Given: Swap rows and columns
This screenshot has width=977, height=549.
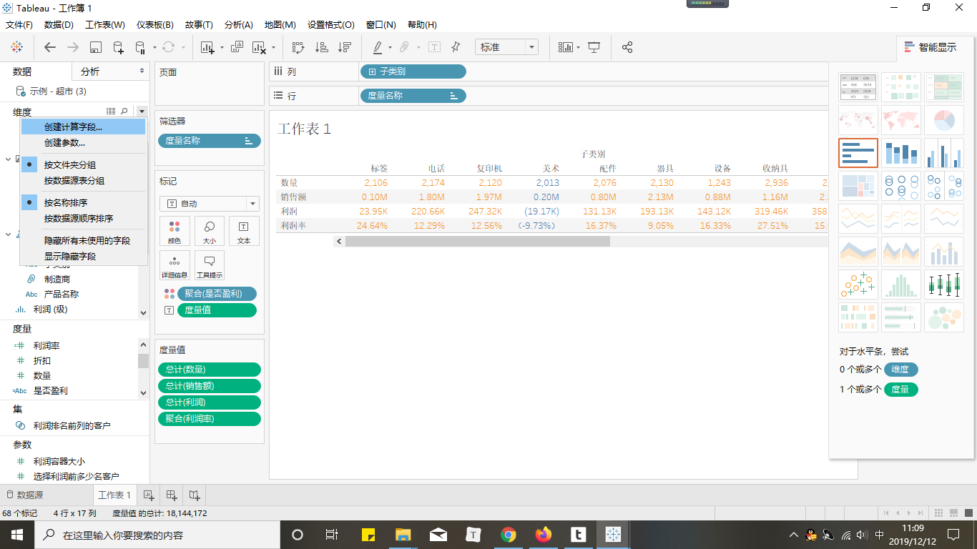Looking at the screenshot, I should coord(298,47).
